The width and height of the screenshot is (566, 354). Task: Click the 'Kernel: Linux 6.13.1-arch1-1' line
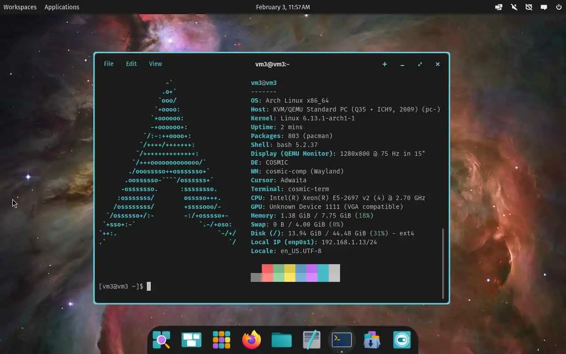pos(303,118)
